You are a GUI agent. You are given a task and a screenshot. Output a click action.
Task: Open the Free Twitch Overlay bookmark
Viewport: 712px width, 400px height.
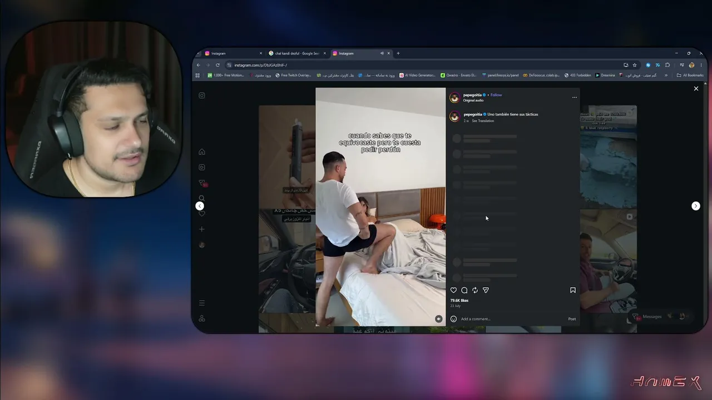pos(293,75)
